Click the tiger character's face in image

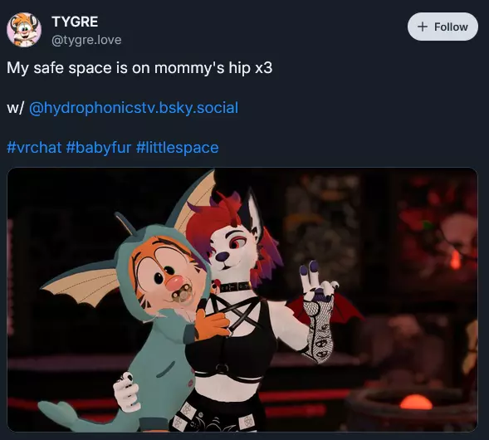[x=162, y=271]
